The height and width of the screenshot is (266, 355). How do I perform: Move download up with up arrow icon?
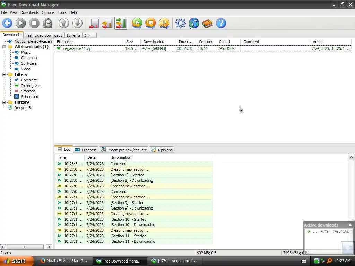click(x=64, y=23)
